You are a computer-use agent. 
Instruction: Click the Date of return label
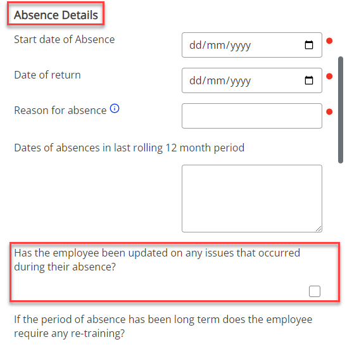click(x=47, y=75)
